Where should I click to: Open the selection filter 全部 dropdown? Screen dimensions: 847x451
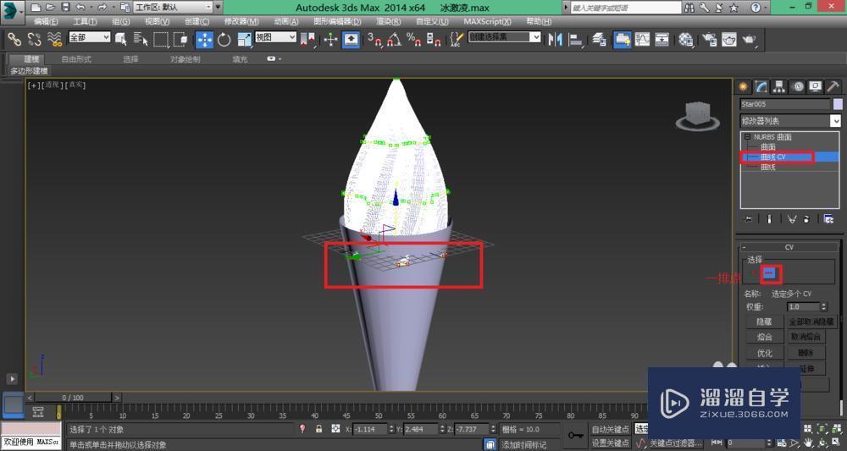tap(90, 37)
